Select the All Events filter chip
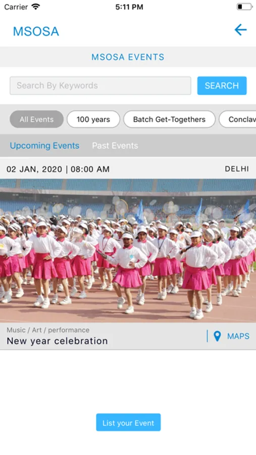 click(x=36, y=119)
